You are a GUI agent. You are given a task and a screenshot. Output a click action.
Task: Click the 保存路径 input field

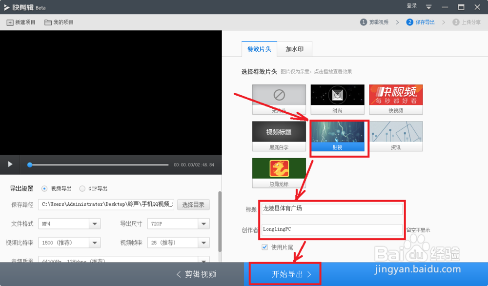(x=106, y=204)
